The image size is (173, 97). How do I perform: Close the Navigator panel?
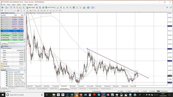pos(25,70)
